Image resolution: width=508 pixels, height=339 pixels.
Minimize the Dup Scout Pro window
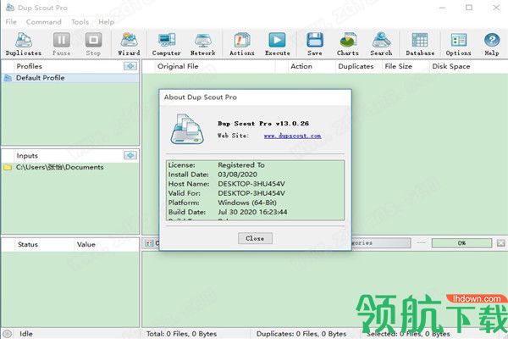coord(443,8)
